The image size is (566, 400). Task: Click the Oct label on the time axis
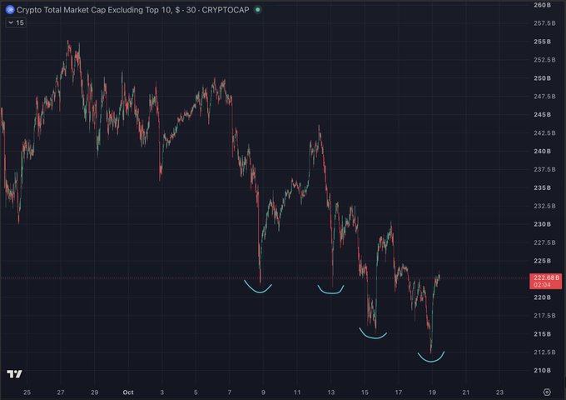(x=128, y=392)
